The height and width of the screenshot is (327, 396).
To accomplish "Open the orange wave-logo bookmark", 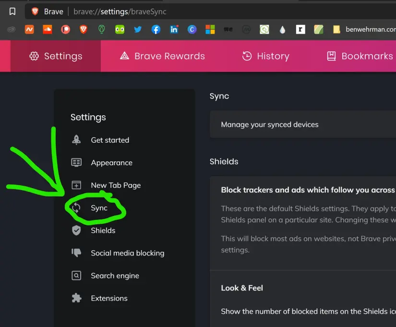I will coord(29,30).
